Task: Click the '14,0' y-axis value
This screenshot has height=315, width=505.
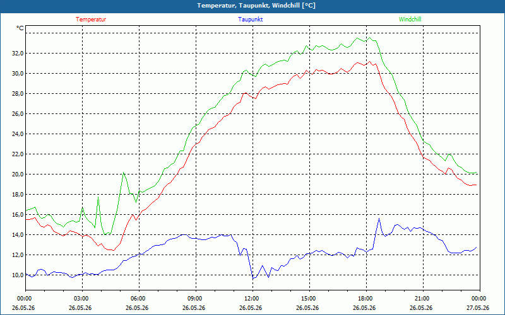Action: tap(18, 235)
